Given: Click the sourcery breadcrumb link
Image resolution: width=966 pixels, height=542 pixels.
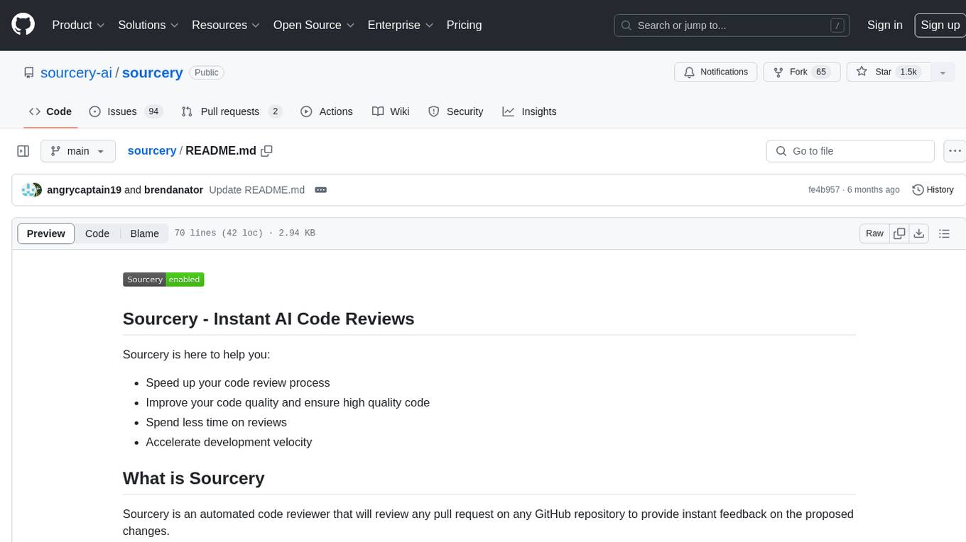Looking at the screenshot, I should click(152, 151).
